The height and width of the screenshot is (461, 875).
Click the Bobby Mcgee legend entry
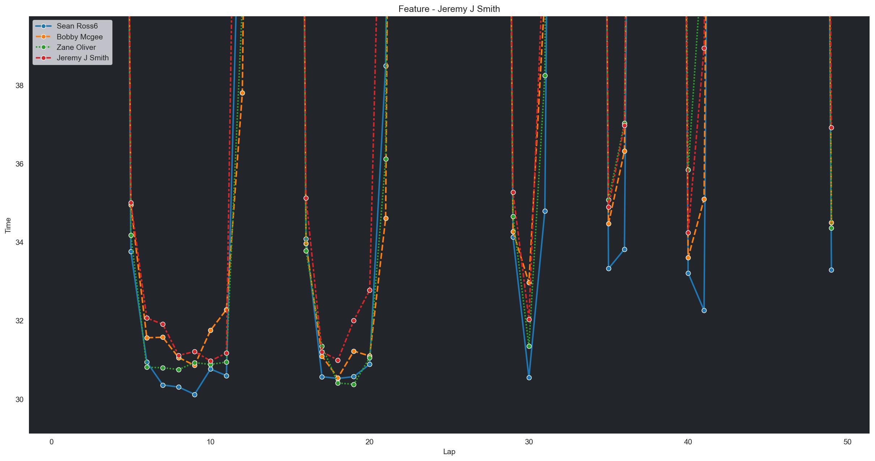80,37
